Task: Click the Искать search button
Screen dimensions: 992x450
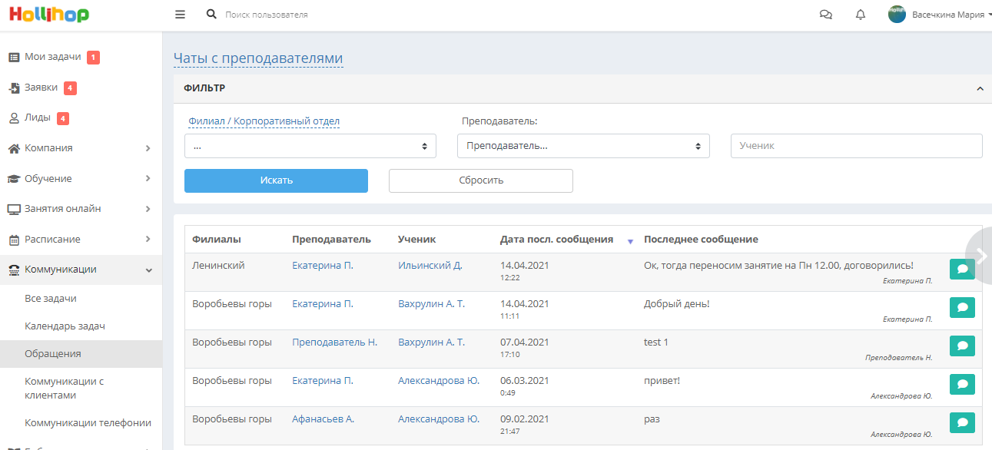Action: click(x=276, y=180)
